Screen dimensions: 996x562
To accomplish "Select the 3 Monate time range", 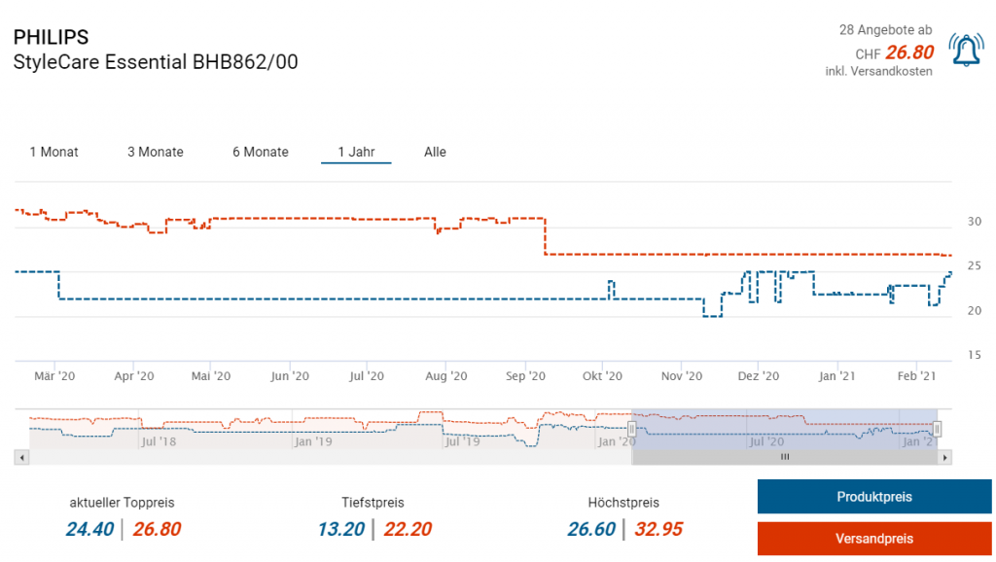I will (x=156, y=152).
